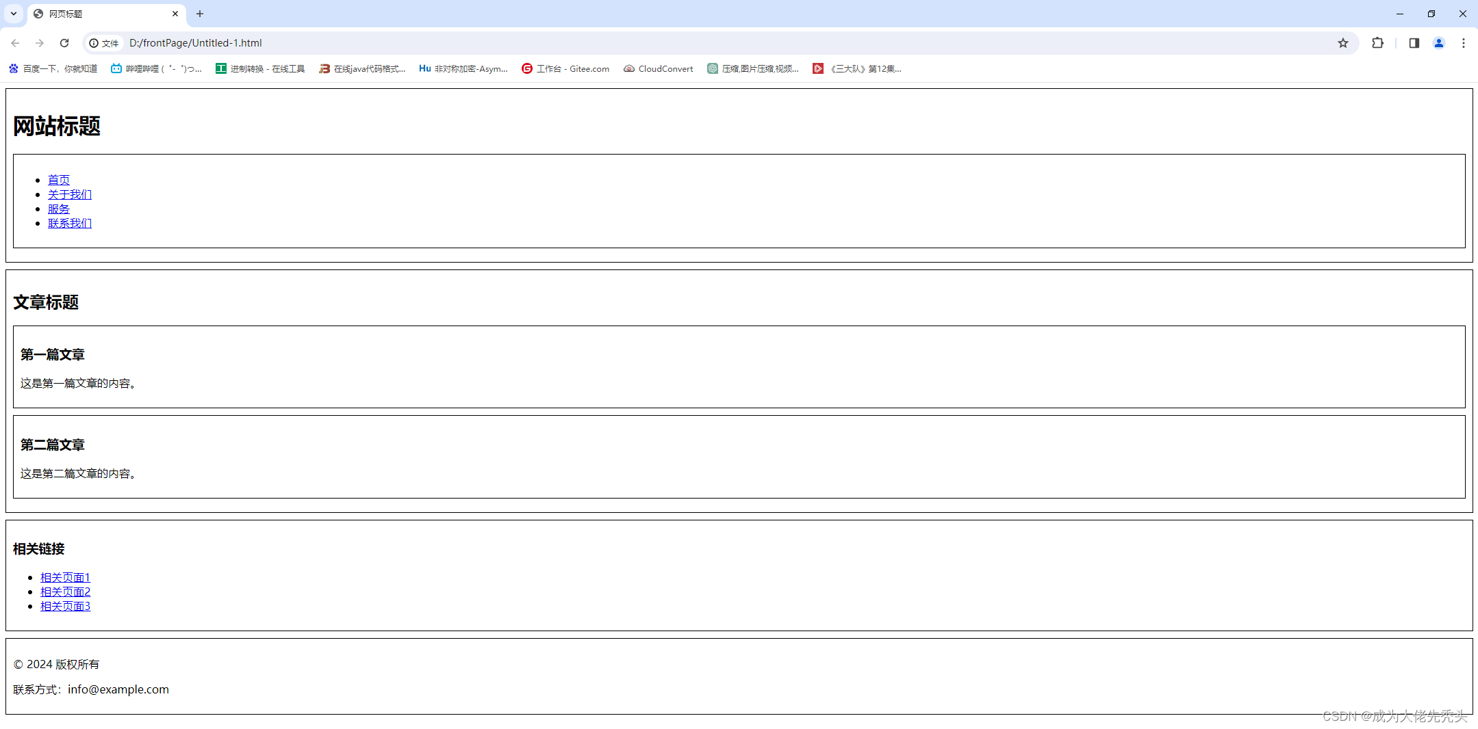Image resolution: width=1478 pixels, height=729 pixels.
Task: Click the 服务 navigation link
Action: coord(59,209)
